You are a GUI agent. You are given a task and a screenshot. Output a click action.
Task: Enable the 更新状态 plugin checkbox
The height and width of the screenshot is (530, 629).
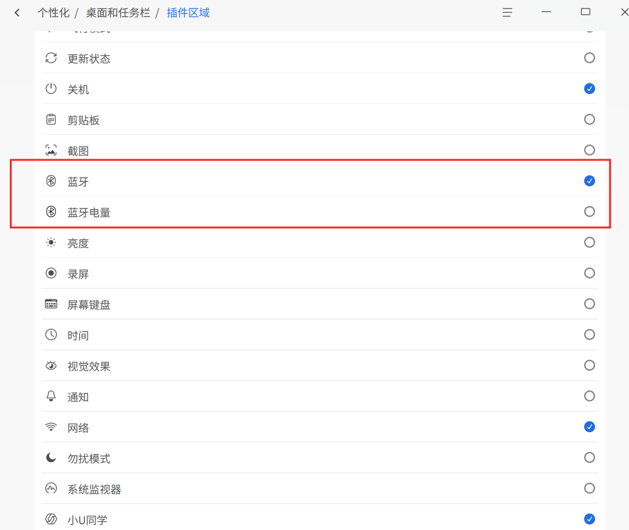pyautogui.click(x=589, y=58)
